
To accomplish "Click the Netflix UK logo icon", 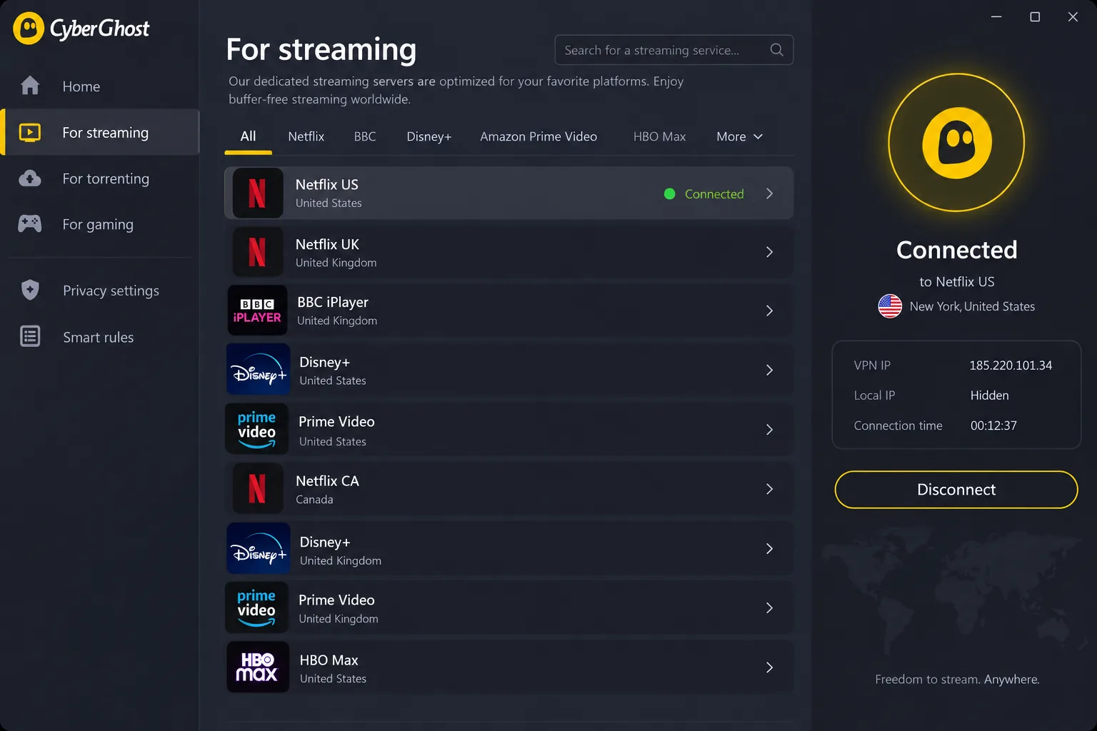I will point(258,252).
